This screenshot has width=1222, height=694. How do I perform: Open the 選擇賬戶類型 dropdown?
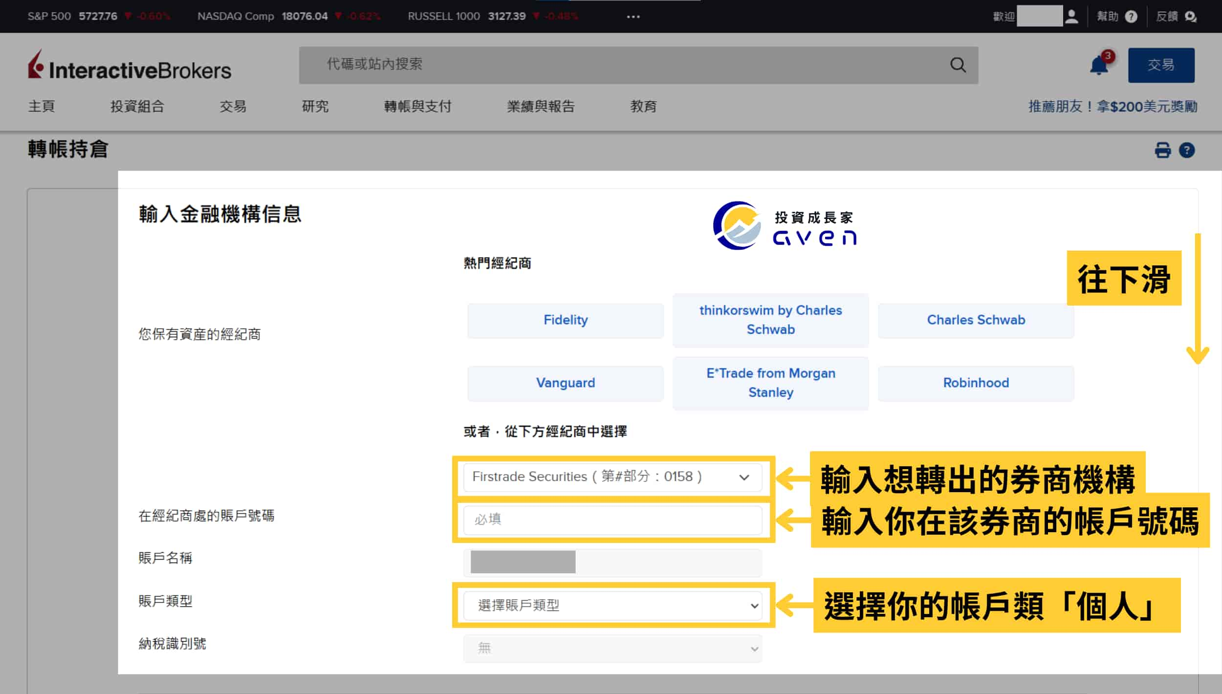coord(612,606)
